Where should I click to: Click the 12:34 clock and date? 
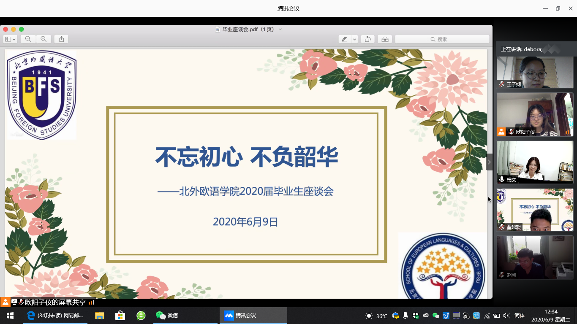550,316
